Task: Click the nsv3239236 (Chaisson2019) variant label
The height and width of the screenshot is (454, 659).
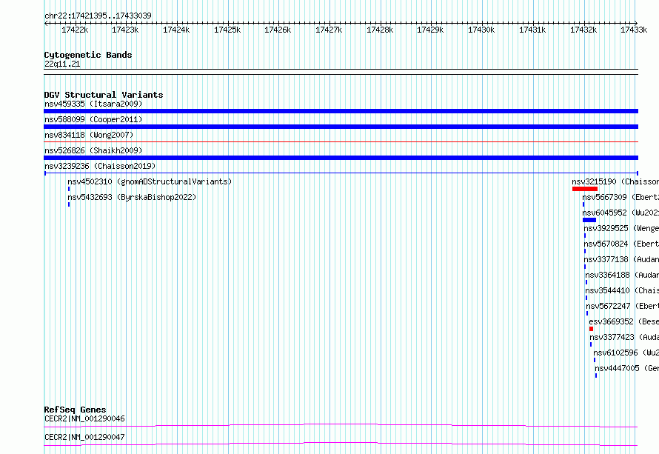Action: coord(100,166)
